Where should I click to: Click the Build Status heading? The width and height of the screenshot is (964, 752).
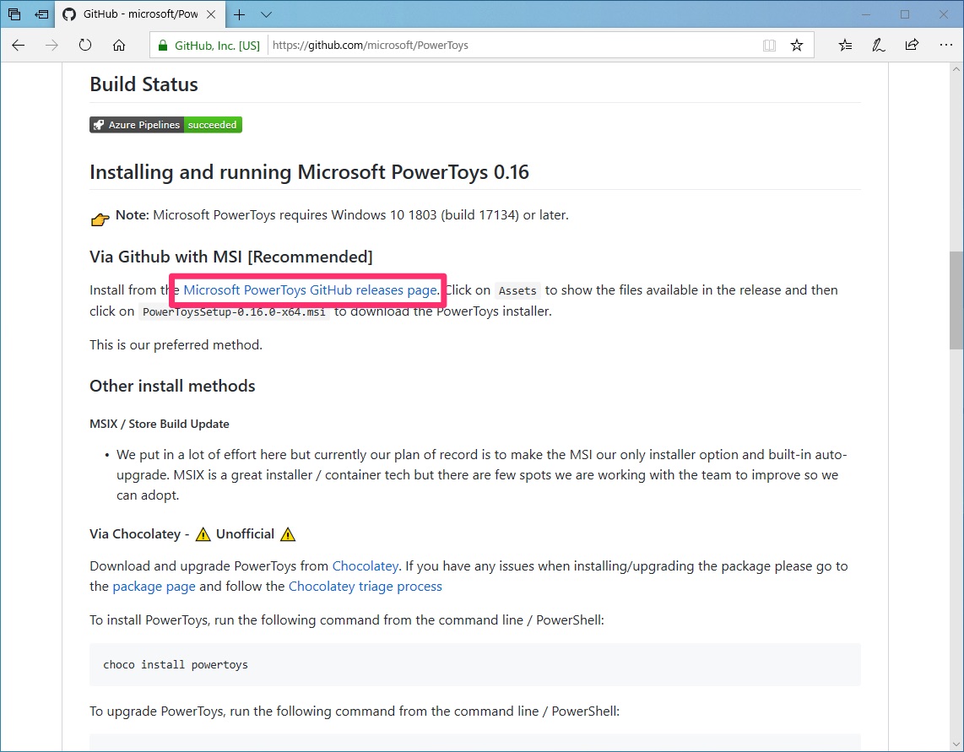tap(144, 84)
